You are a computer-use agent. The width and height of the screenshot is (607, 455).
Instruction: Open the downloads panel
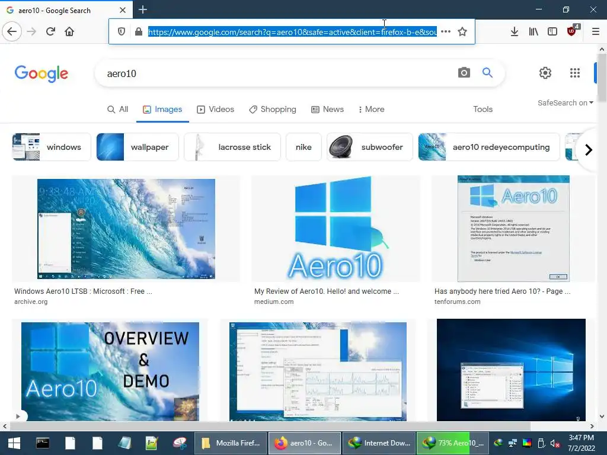515,31
